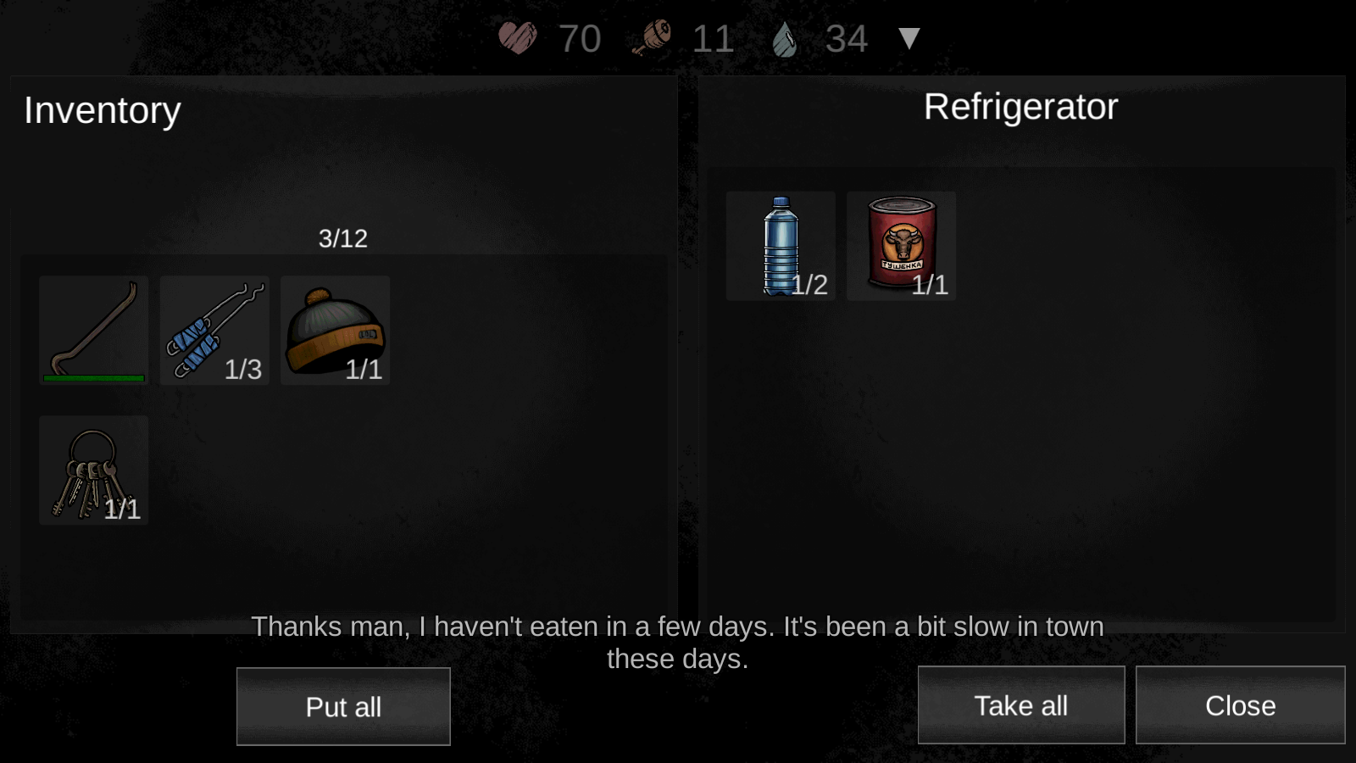The image size is (1356, 763).
Task: Close the refrigerator window
Action: (x=1240, y=705)
